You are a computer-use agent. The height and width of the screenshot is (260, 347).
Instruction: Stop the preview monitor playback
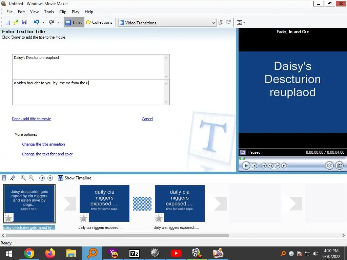pos(254,166)
